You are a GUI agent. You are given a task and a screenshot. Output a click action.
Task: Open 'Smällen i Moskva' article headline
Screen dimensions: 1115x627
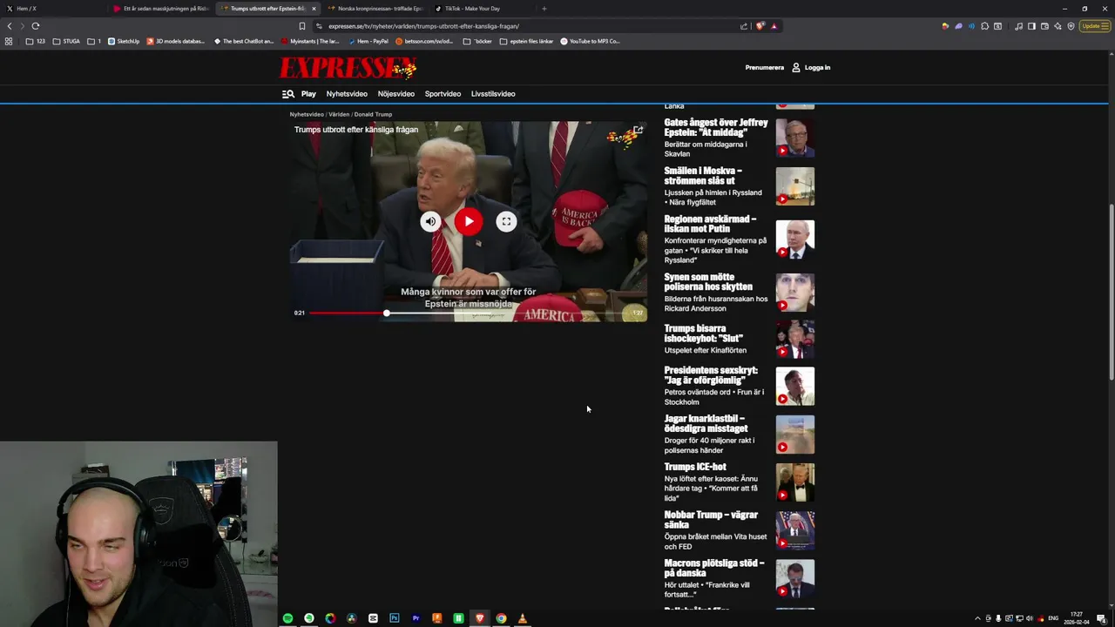coord(703,176)
